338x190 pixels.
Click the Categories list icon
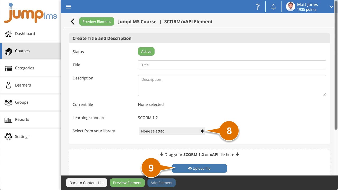click(8, 68)
